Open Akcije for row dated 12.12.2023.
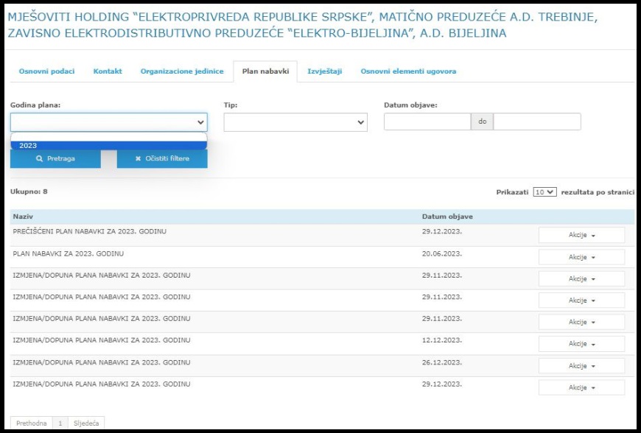641x433 pixels. click(x=581, y=344)
